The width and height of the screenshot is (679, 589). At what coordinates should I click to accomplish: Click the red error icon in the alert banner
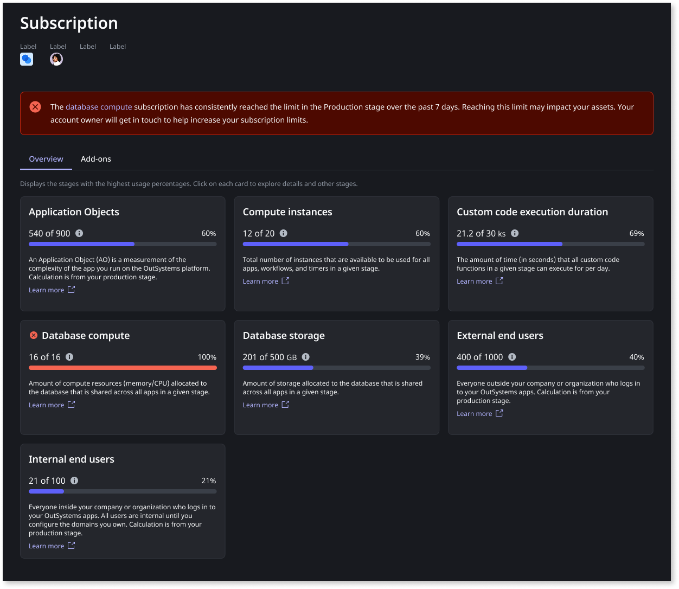pyautogui.click(x=35, y=107)
